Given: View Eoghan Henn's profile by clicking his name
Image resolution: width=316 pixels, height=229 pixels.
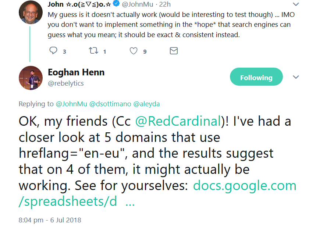Looking at the screenshot, I should pyautogui.click(x=76, y=72).
